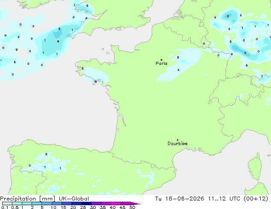This screenshot has height=209, width=271.
Task: Select the 5 to 10 mm legend swatch
Action: coord(47,203)
